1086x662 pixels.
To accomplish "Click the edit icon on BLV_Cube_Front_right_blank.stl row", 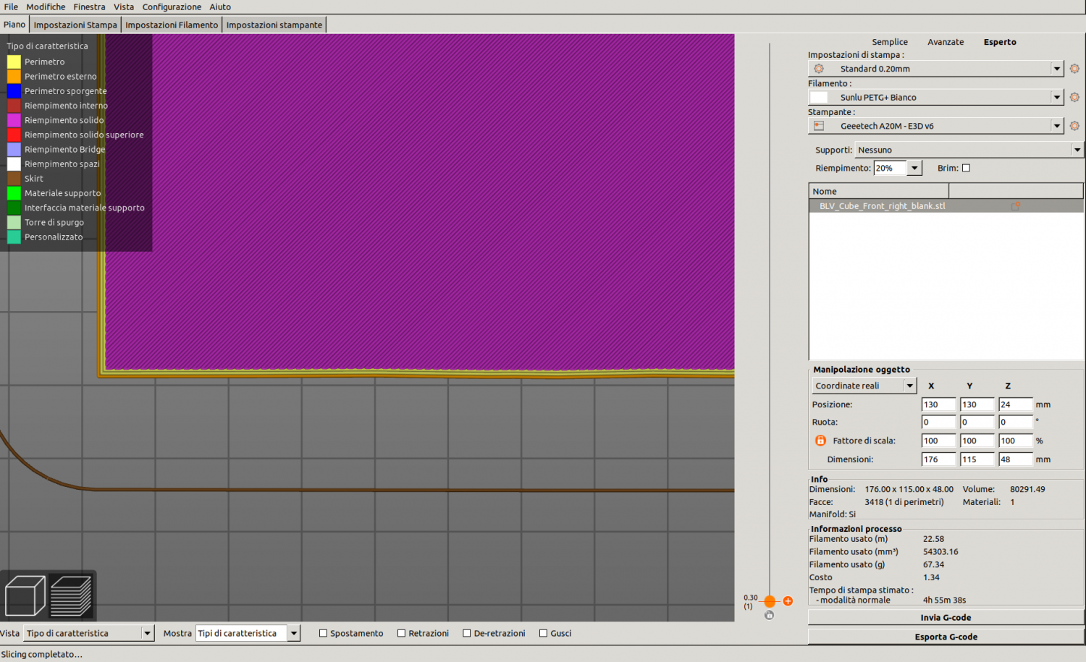I will (x=1016, y=206).
